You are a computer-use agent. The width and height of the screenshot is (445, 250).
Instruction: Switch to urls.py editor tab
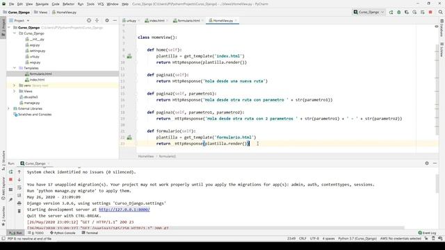(x=131, y=20)
